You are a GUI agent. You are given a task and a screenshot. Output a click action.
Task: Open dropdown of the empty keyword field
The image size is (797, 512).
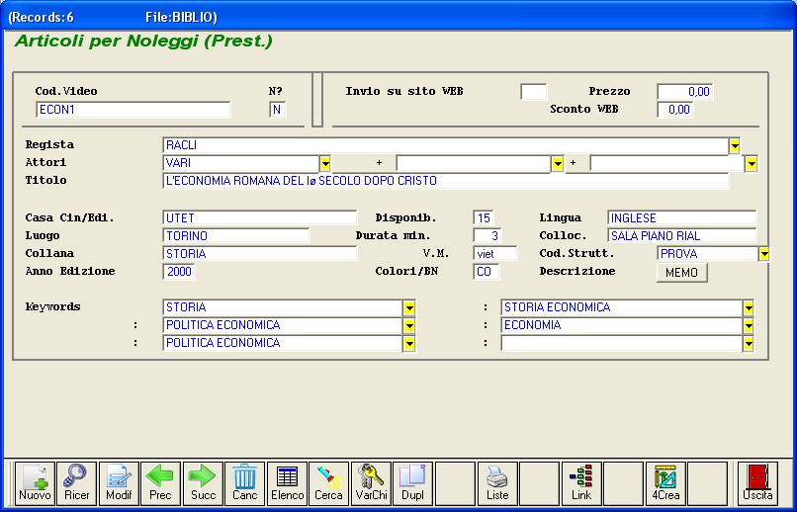[x=749, y=343]
